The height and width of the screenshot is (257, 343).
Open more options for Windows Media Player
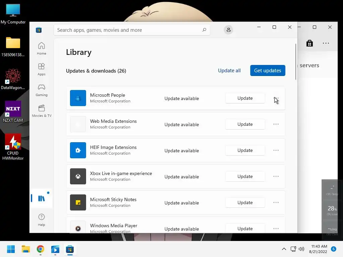coord(276,229)
